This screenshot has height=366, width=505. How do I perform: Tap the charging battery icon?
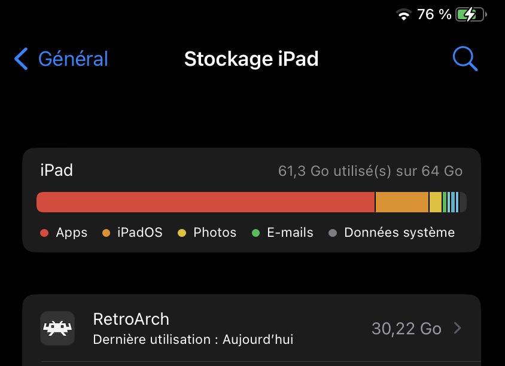click(x=470, y=14)
